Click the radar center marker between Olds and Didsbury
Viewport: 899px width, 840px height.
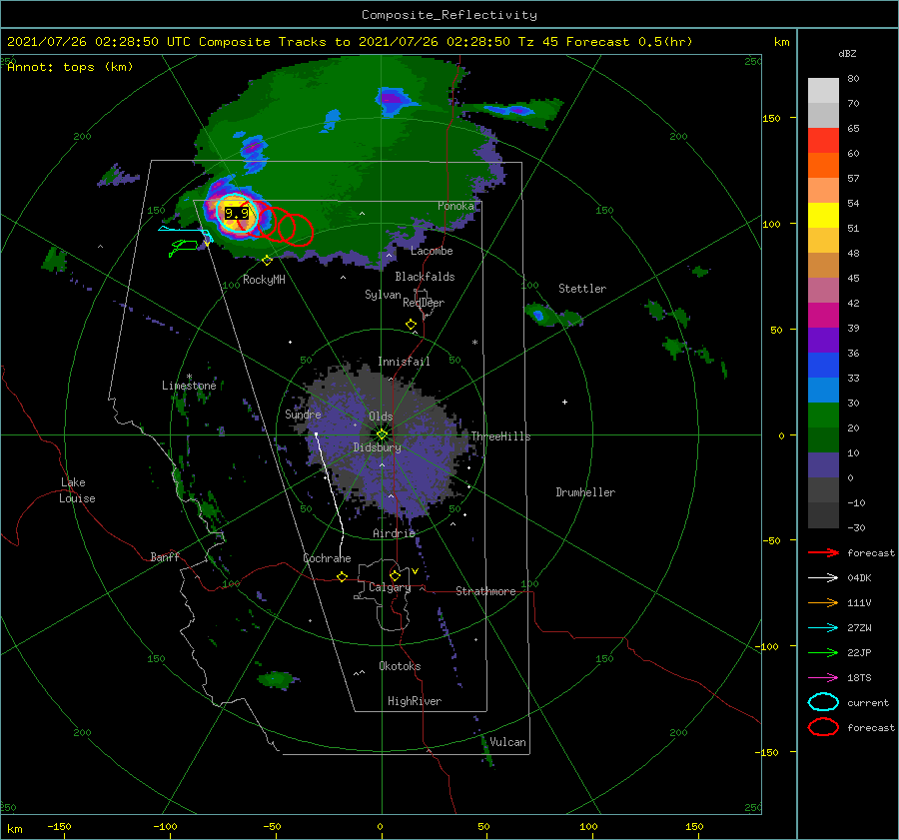click(x=382, y=434)
